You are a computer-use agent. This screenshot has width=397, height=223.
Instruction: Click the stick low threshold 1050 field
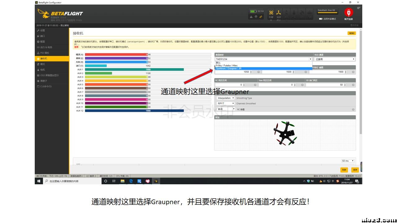tap(234, 72)
